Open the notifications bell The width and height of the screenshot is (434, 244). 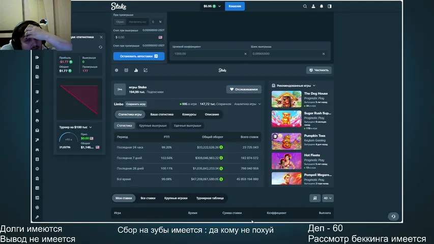[x=322, y=6]
